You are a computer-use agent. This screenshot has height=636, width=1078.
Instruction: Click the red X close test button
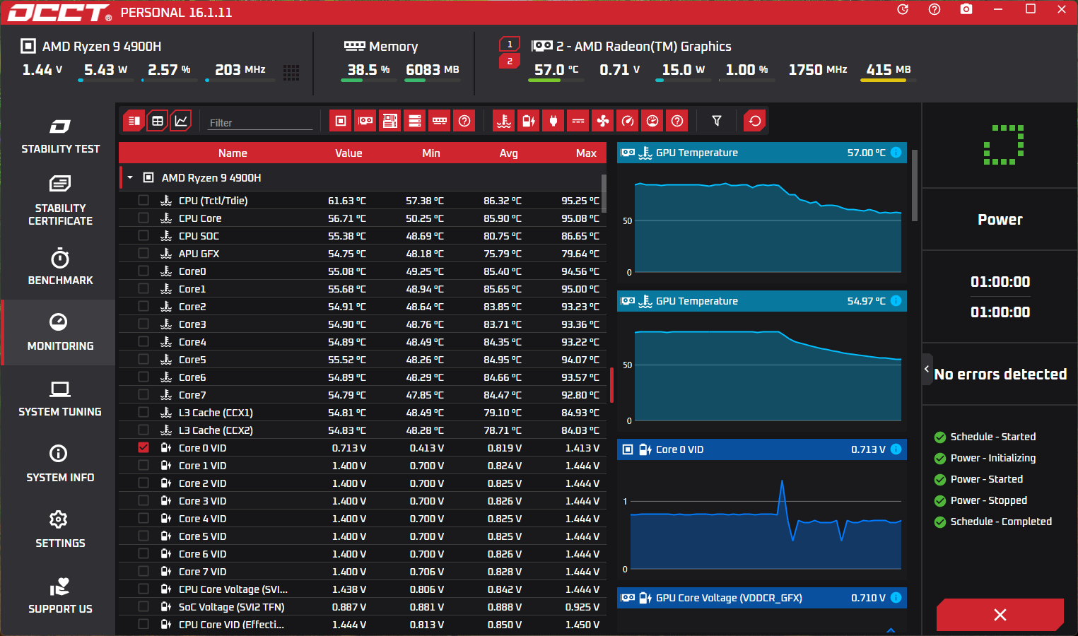pyautogui.click(x=1000, y=615)
